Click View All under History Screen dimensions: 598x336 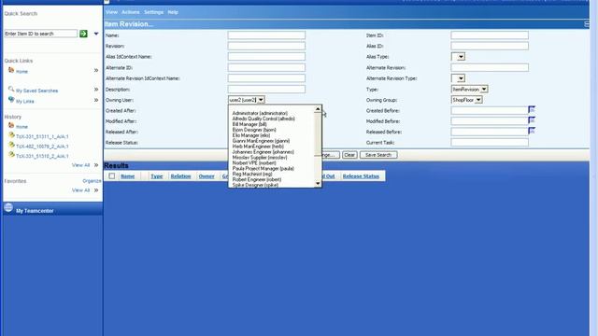[x=81, y=165]
